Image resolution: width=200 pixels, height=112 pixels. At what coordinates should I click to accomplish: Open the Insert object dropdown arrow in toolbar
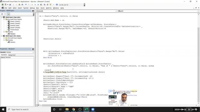(7, 5)
